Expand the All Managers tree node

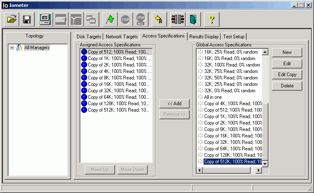coord(12,48)
